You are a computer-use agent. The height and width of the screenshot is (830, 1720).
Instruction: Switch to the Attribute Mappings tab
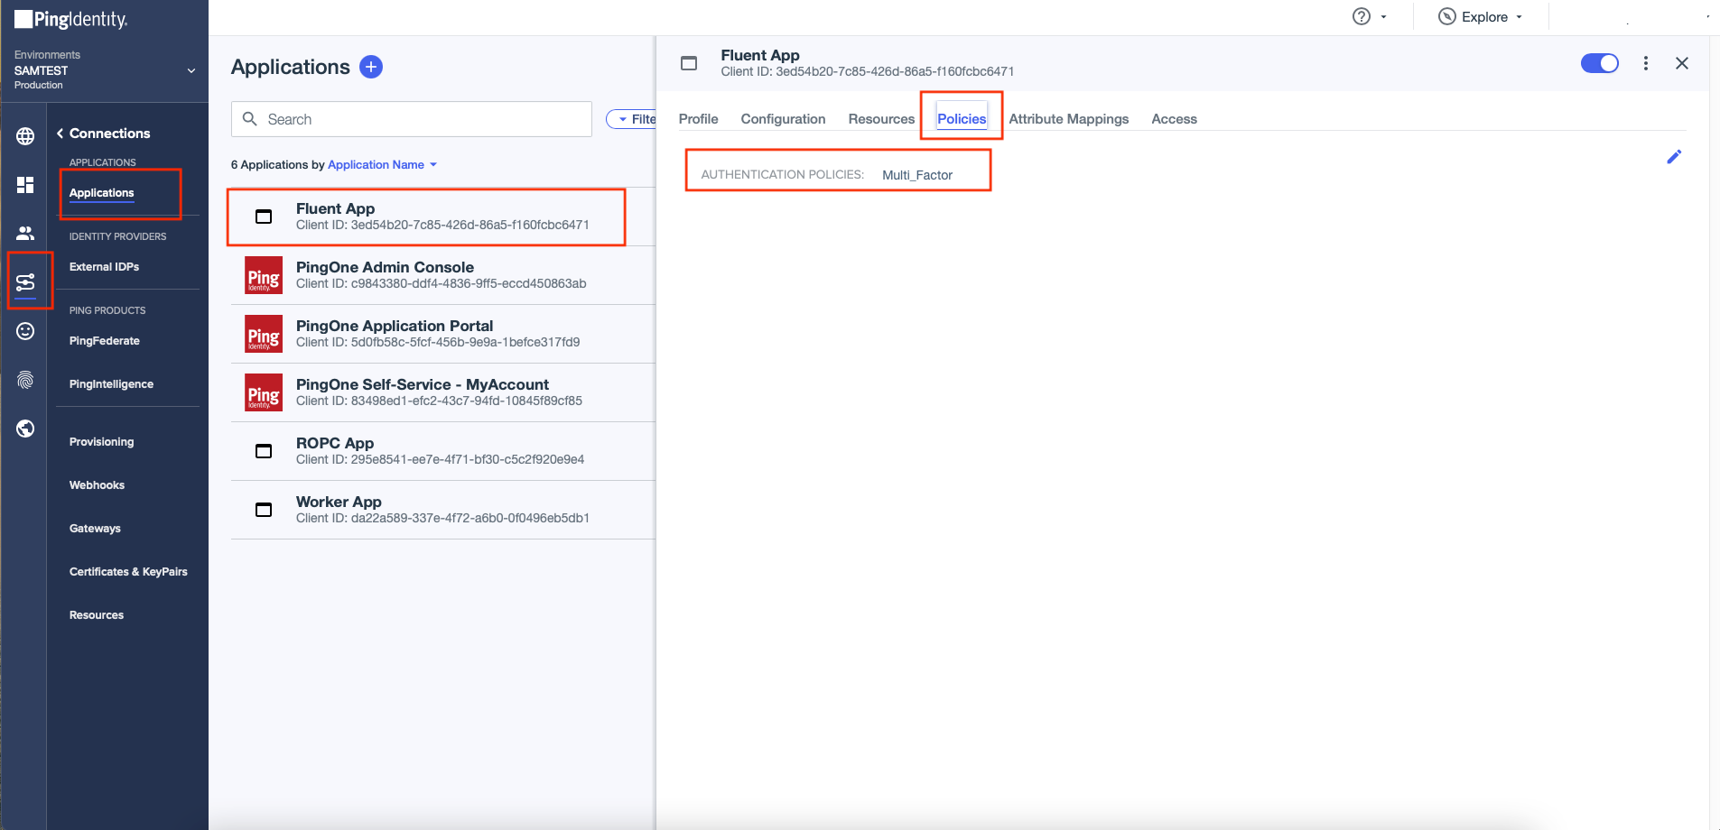[1068, 119]
